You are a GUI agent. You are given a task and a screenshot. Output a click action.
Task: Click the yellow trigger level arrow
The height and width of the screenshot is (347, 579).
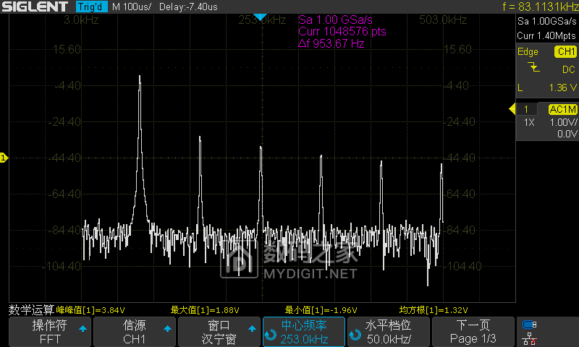pyautogui.click(x=511, y=109)
